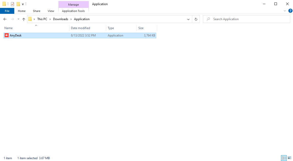Click the Application type cell of AnyDesk

tap(115, 35)
